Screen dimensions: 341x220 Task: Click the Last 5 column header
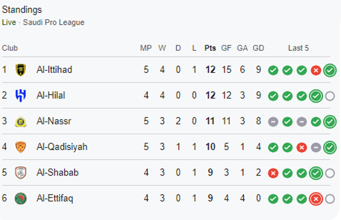[298, 48]
